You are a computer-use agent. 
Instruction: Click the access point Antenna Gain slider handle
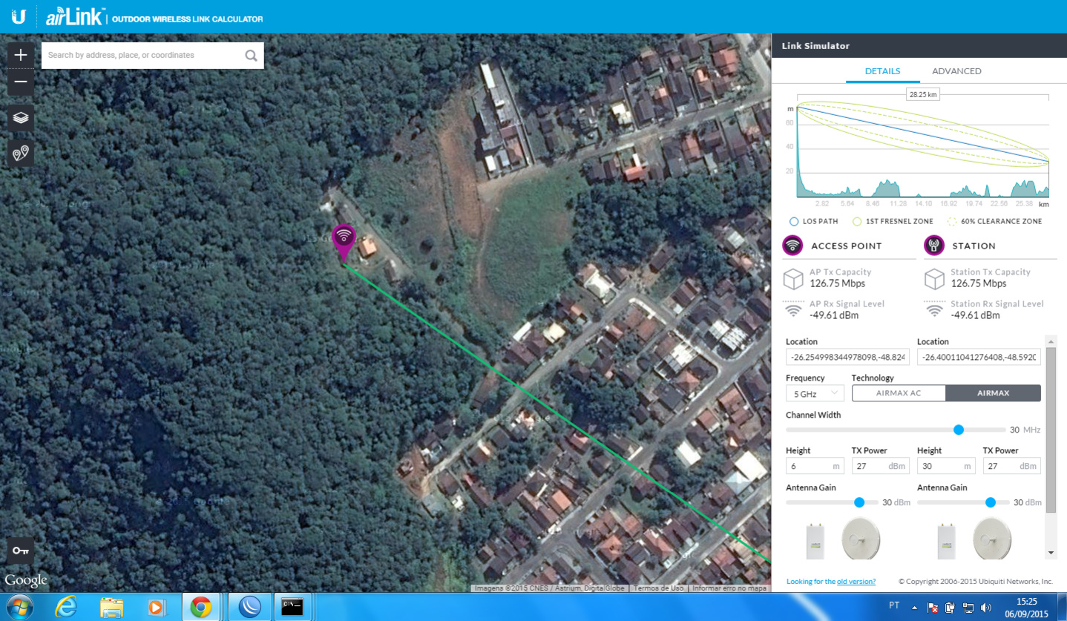pos(859,502)
